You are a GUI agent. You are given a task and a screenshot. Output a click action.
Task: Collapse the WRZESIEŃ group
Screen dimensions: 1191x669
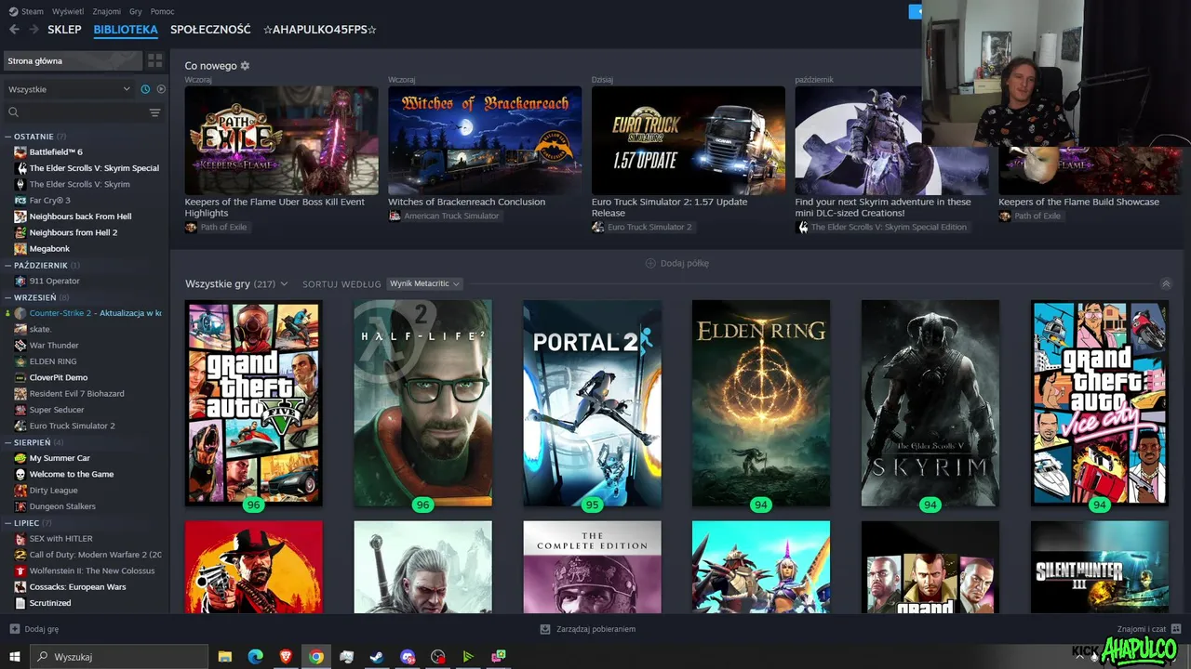(x=36, y=297)
